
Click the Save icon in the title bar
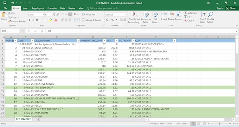point(5,3)
